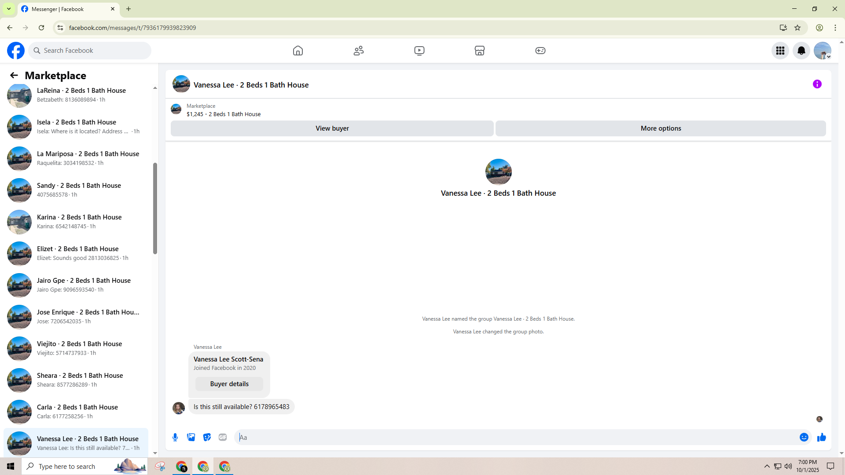
Task: Install app icon in address bar
Action: point(783,28)
